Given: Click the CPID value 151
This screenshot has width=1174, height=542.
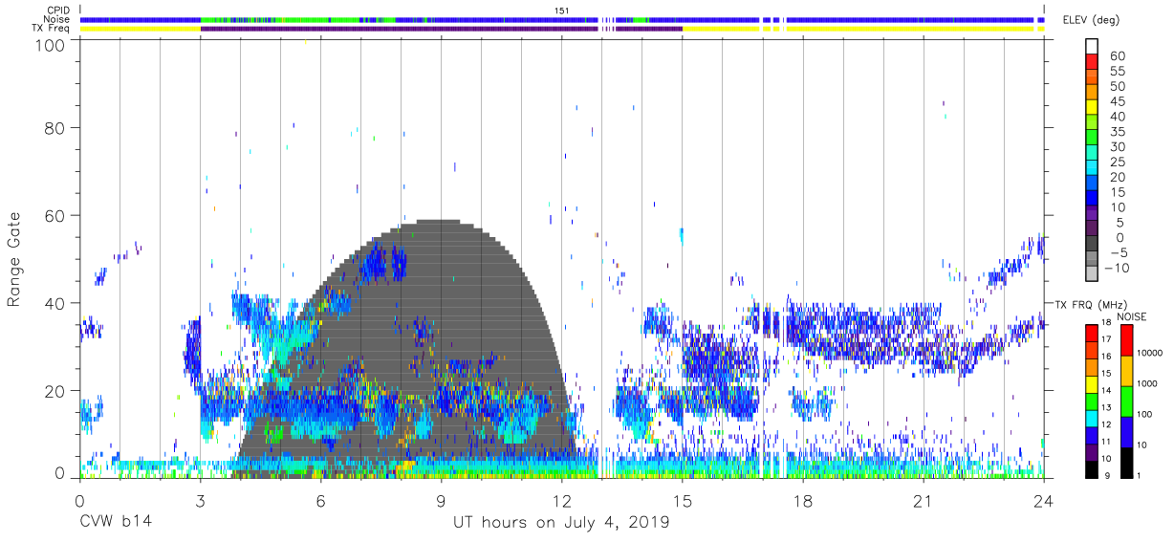Looking at the screenshot, I should [x=562, y=10].
